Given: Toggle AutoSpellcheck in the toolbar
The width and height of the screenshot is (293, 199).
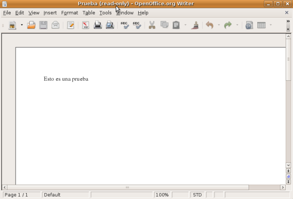Looking at the screenshot, I should point(137,25).
